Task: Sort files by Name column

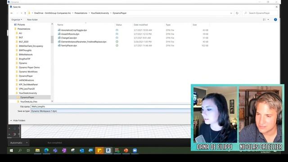Action: 60,25
